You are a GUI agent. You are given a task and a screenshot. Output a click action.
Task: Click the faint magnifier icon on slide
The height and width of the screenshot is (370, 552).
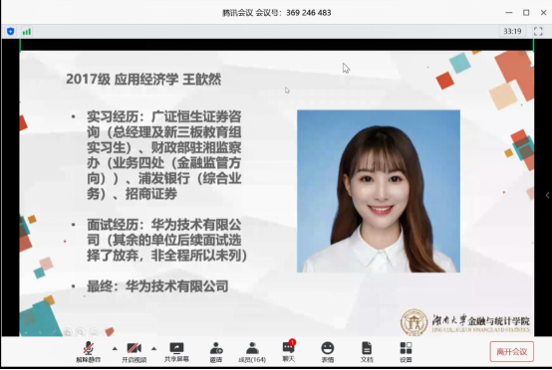pyautogui.click(x=81, y=331)
